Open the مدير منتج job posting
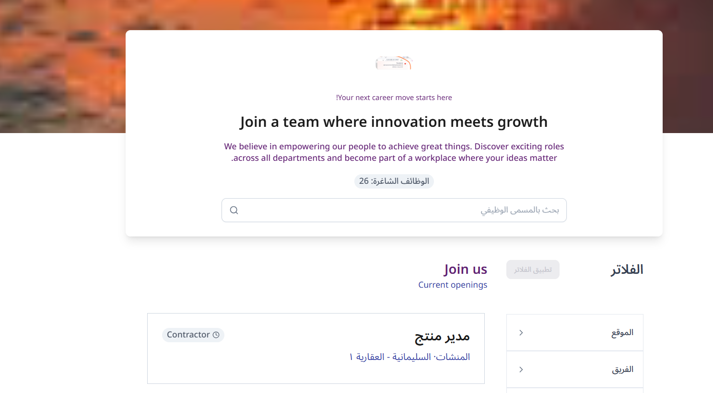Viewport: 713px width, 393px height. point(442,337)
